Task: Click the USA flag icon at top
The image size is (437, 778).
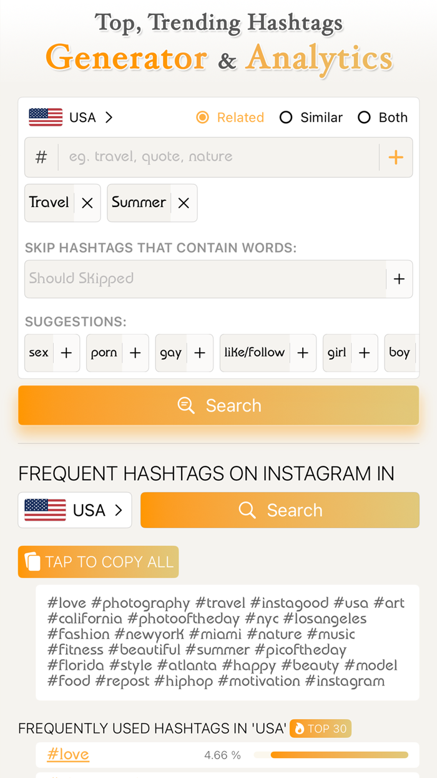Action: pos(46,117)
